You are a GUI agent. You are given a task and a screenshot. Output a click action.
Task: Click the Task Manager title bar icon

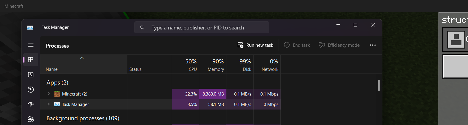click(30, 28)
